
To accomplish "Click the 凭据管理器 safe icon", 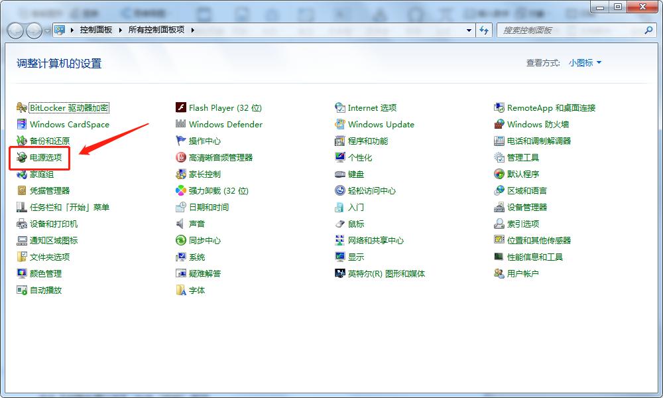I will click(22, 190).
